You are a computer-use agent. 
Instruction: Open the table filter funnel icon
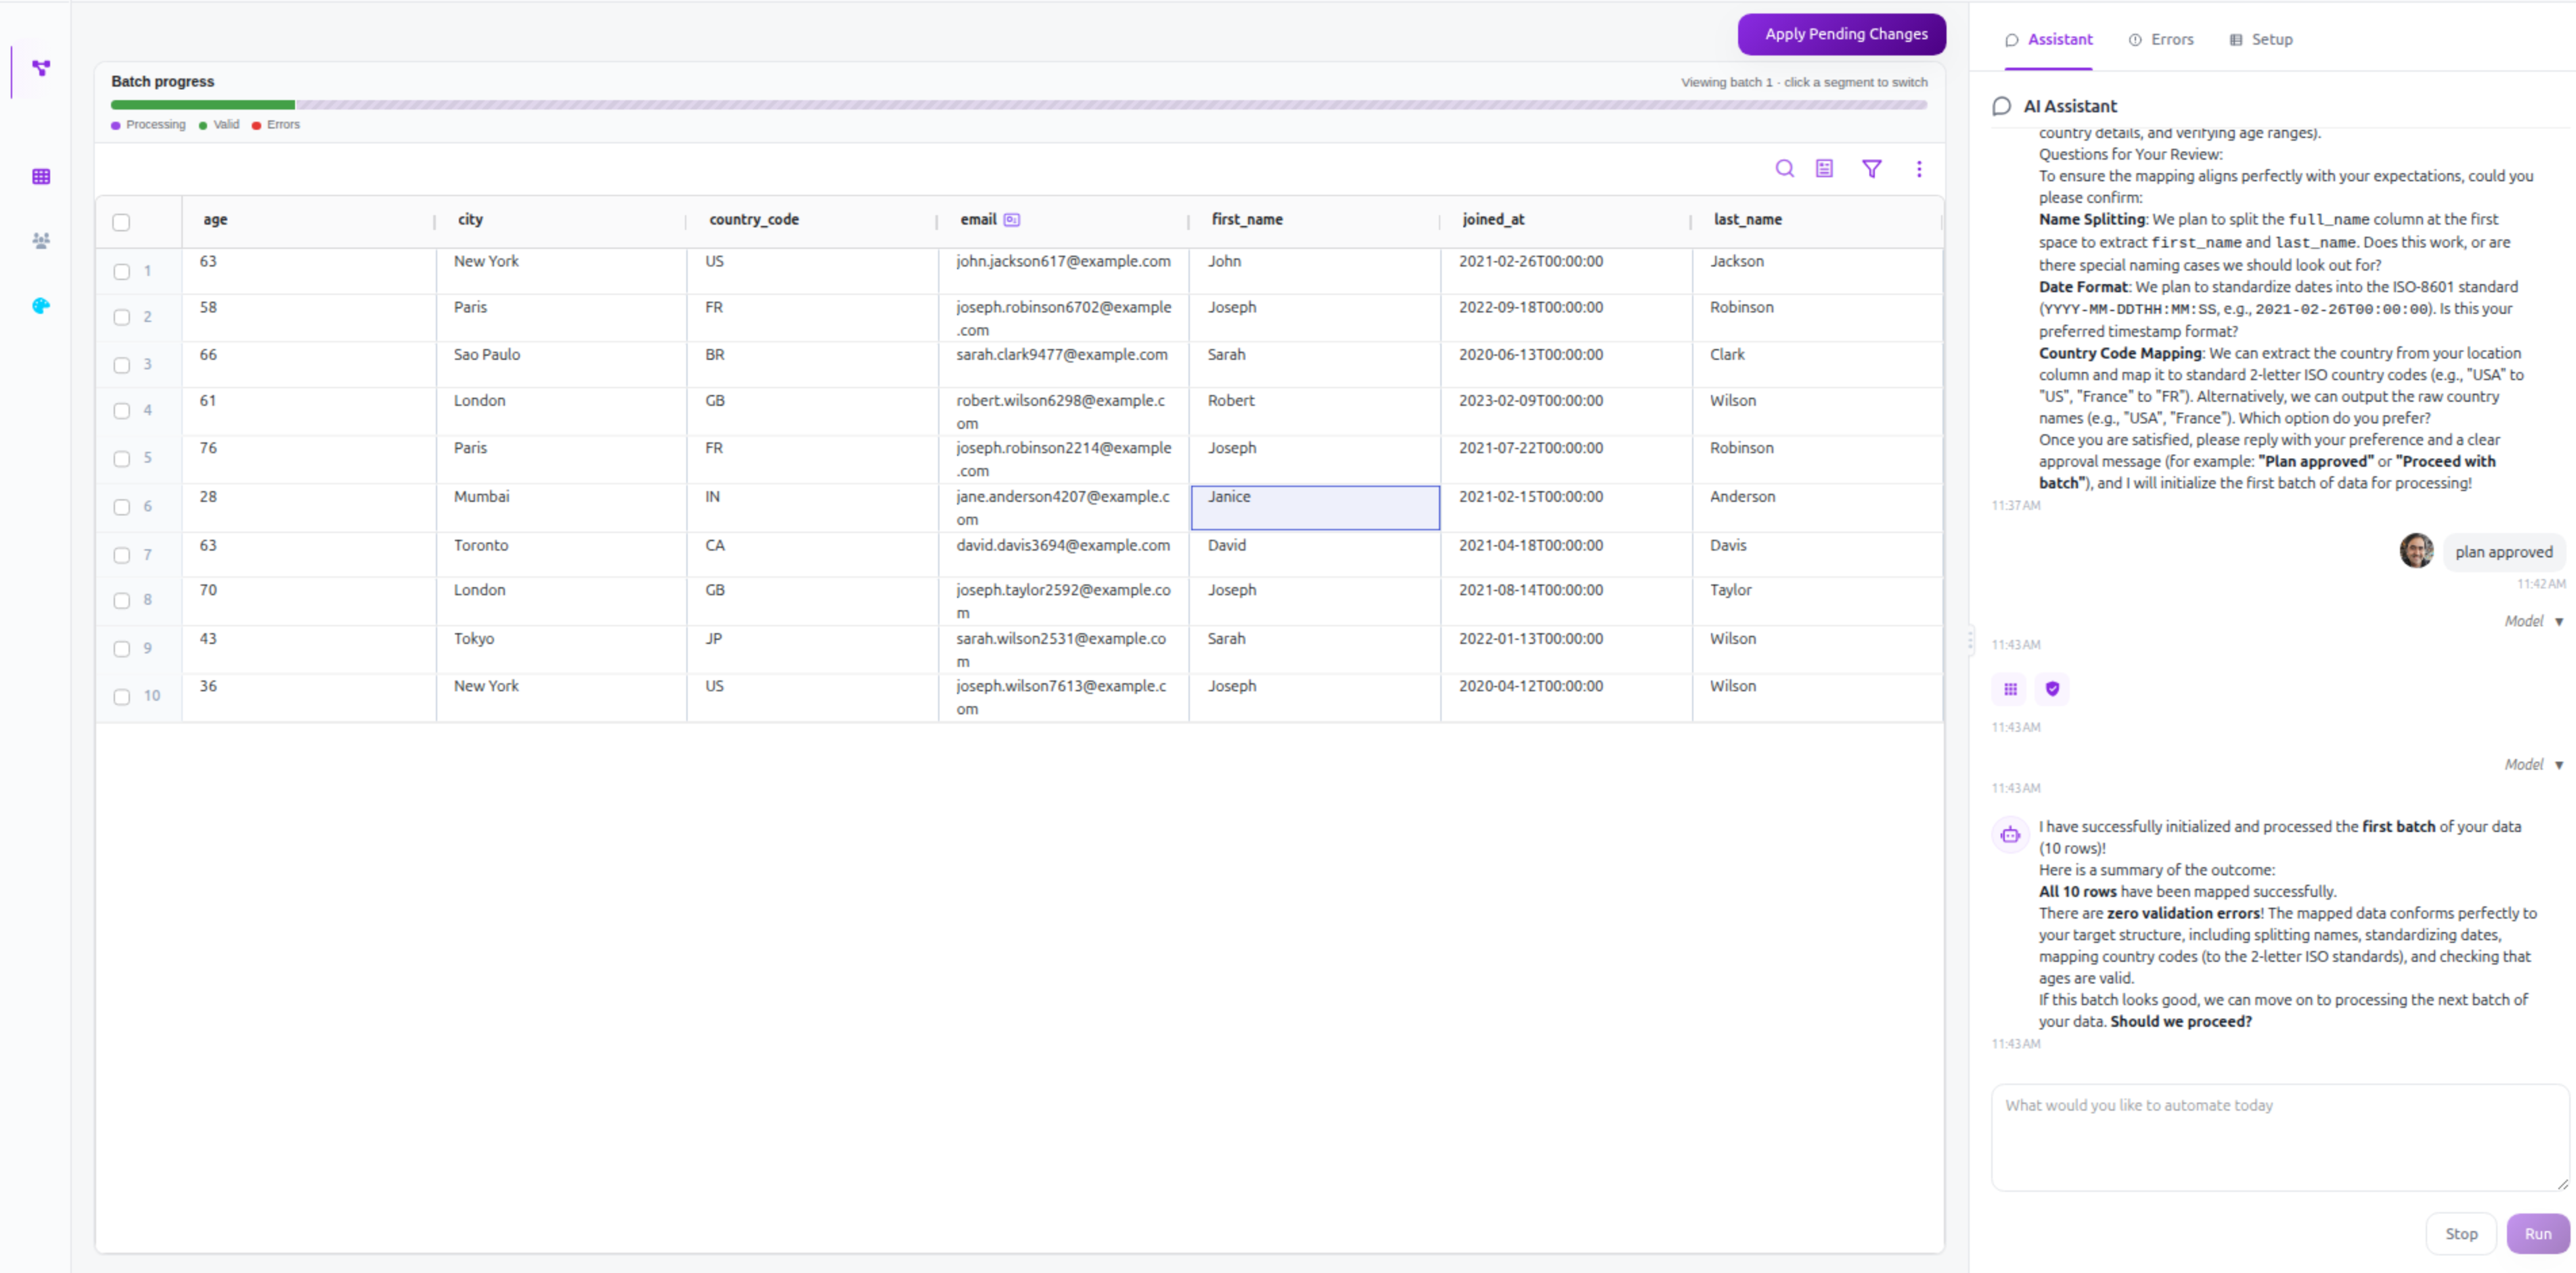1872,169
